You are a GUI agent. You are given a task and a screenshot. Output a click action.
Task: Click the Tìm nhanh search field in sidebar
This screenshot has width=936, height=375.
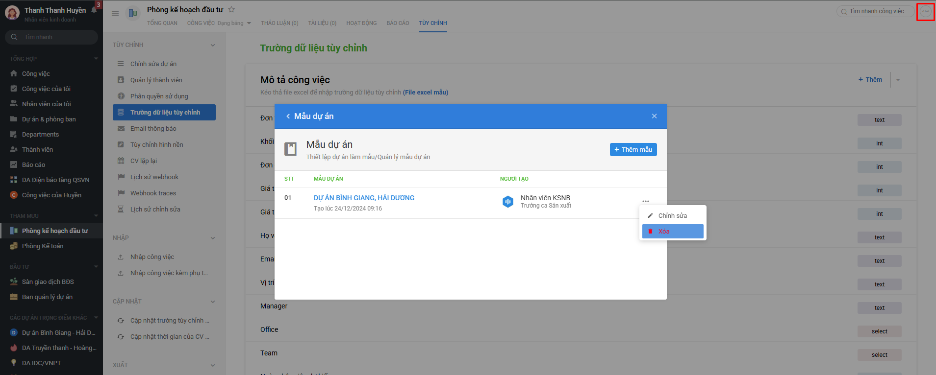[x=51, y=37]
